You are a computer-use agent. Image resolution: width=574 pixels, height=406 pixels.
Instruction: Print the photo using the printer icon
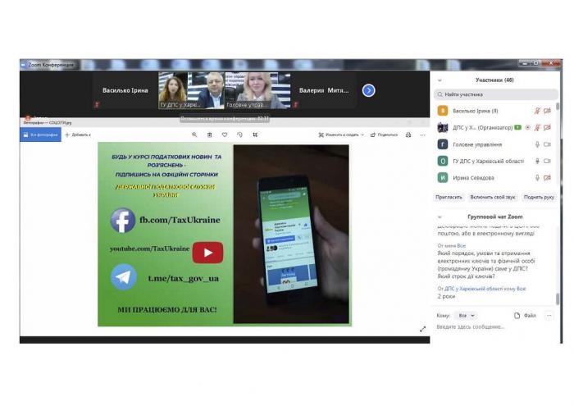click(408, 135)
